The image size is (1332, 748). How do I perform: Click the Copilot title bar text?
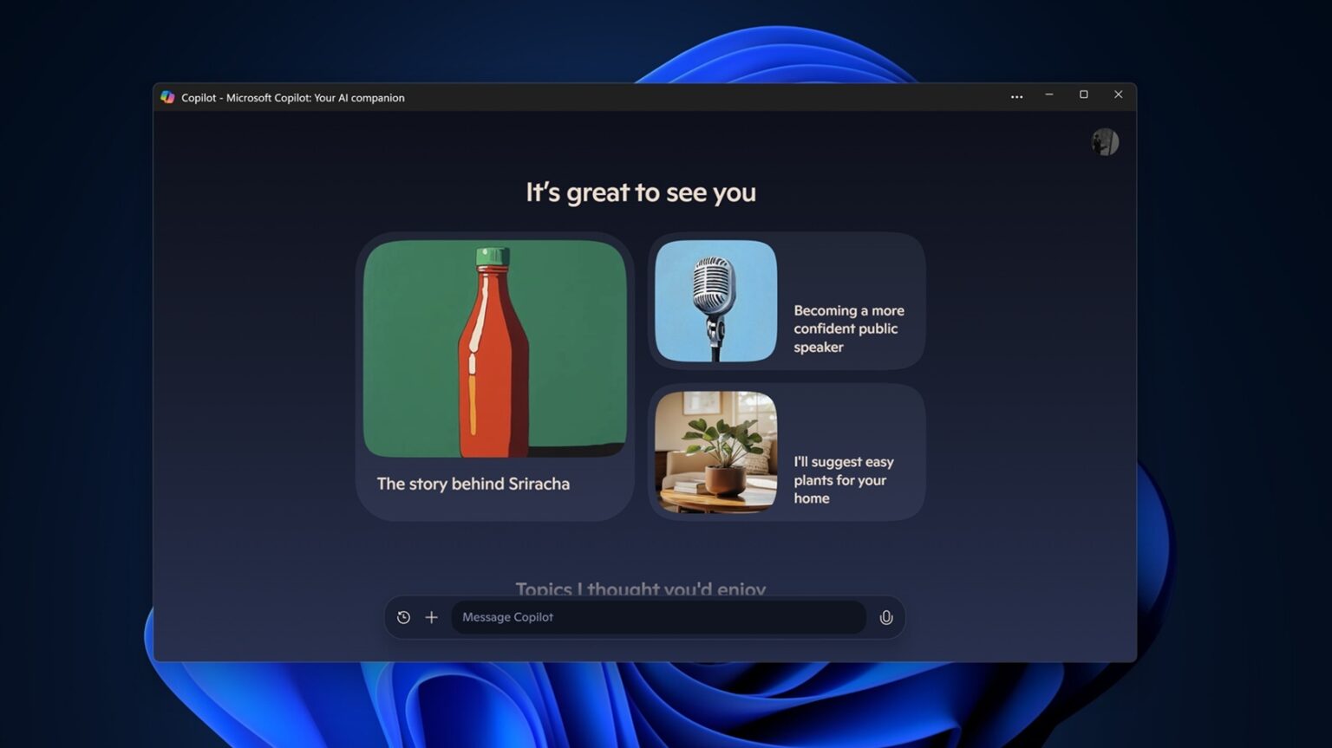pos(292,97)
